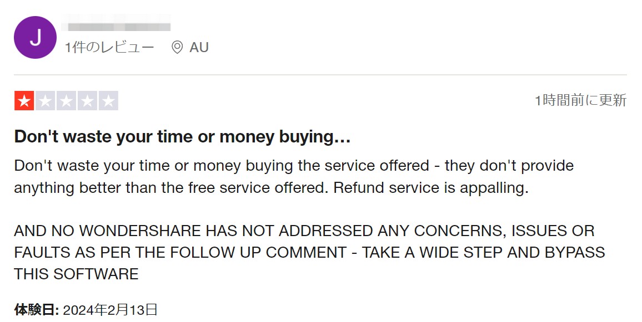The width and height of the screenshot is (642, 322).
Task: Click the "THIS SOFTWARE" text line
Action: coord(76,274)
